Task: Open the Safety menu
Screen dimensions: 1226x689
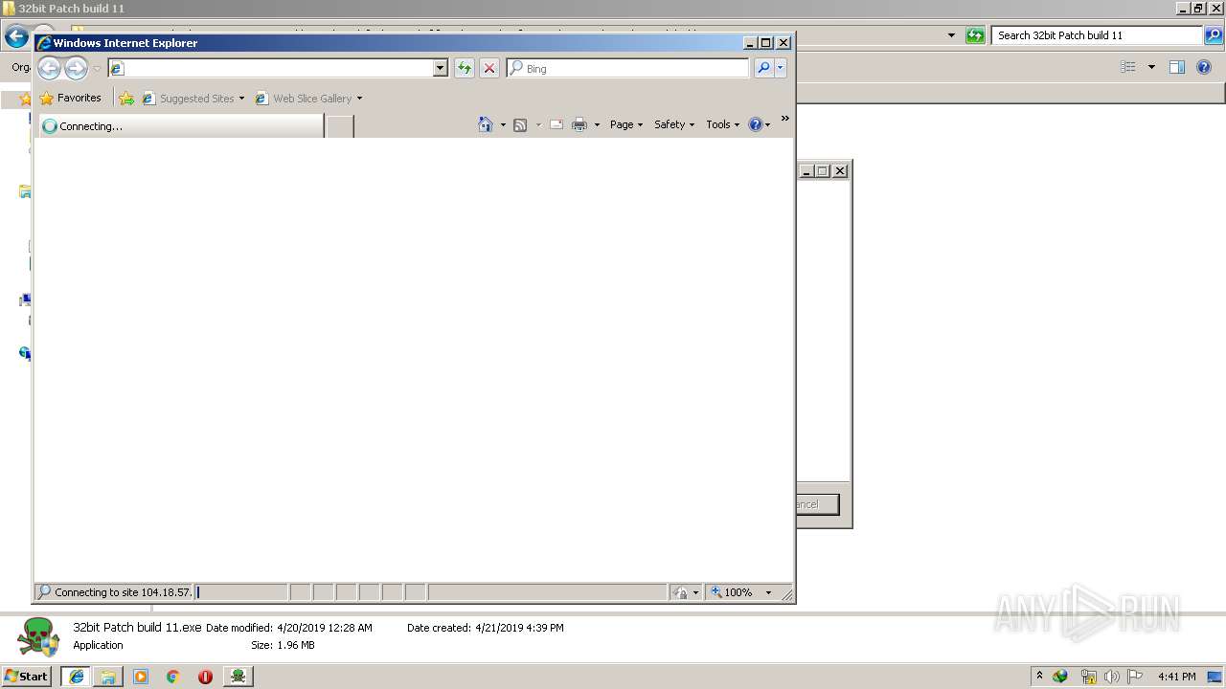Action: pos(674,124)
